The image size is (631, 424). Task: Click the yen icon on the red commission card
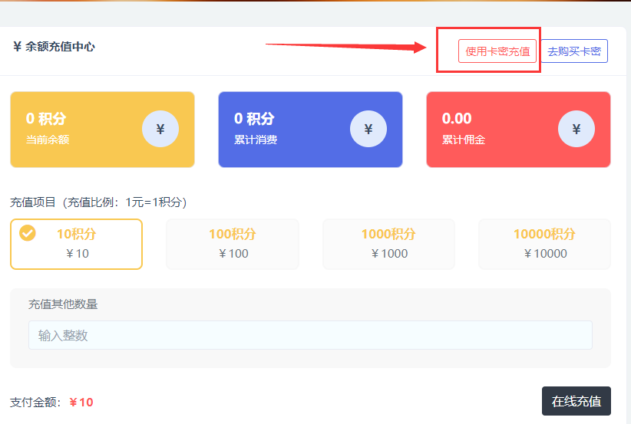pos(576,130)
